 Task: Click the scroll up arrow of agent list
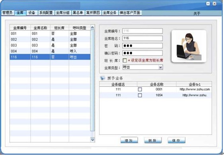point(92,27)
